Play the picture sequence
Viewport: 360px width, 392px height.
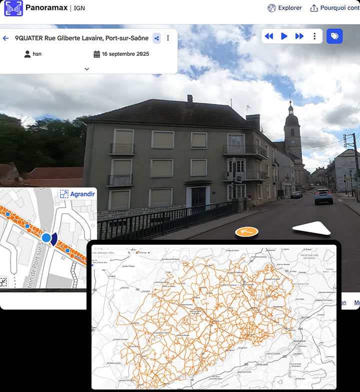(284, 36)
